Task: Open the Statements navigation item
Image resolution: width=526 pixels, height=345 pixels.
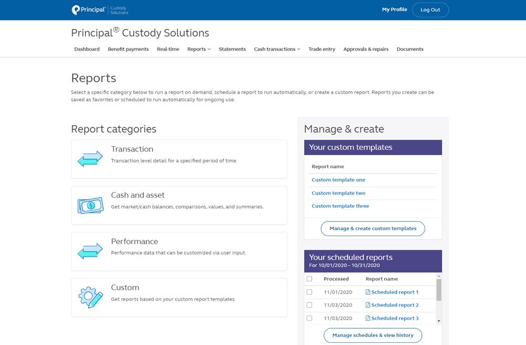Action: pyautogui.click(x=232, y=49)
